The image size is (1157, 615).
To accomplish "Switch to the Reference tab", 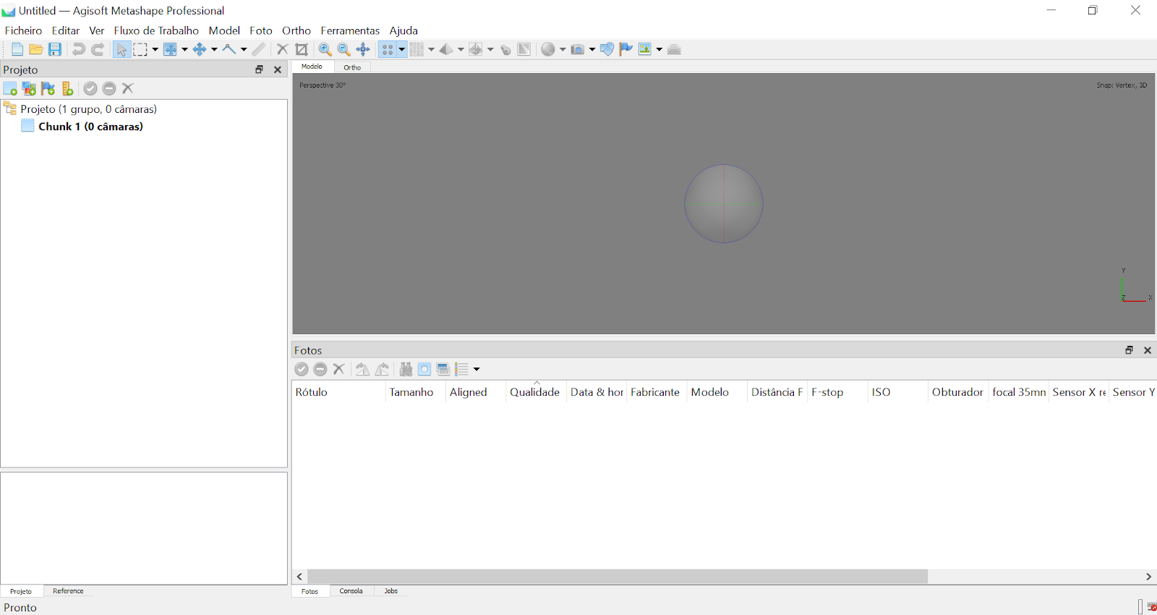I will [x=68, y=591].
